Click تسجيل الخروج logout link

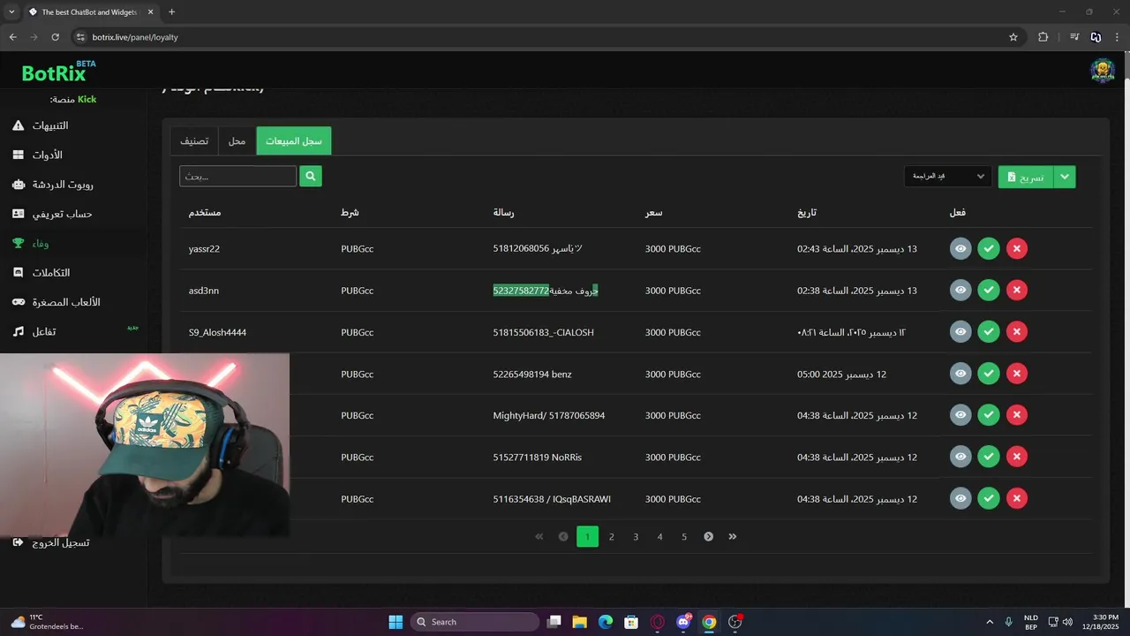[53, 542]
